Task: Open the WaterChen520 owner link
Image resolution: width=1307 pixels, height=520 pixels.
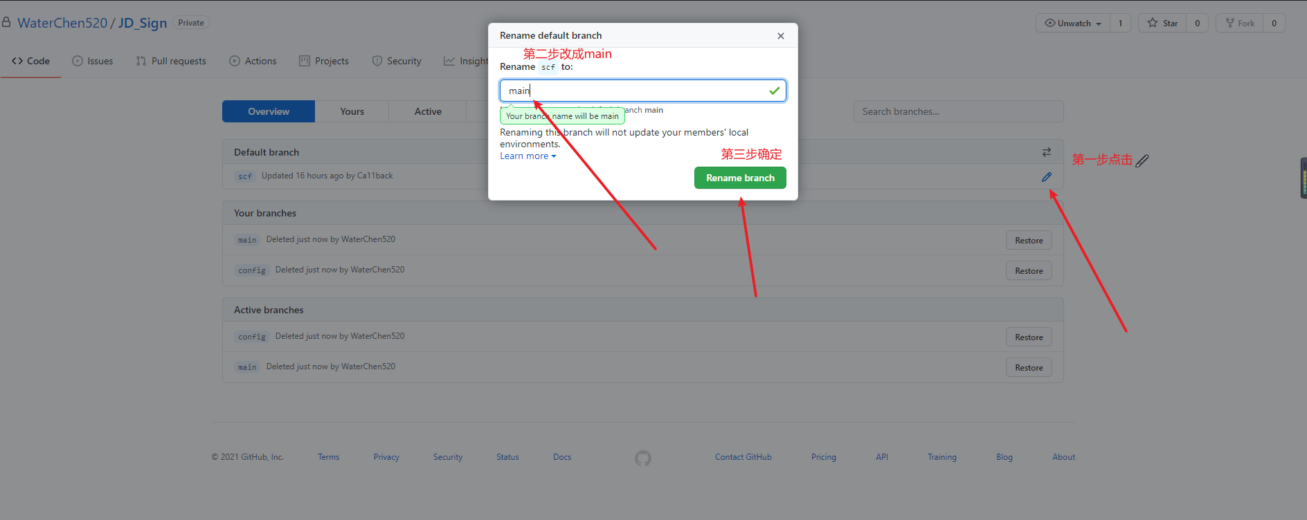Action: click(x=62, y=23)
